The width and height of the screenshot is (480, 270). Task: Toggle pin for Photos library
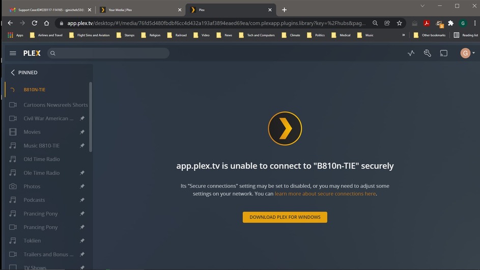(x=82, y=186)
